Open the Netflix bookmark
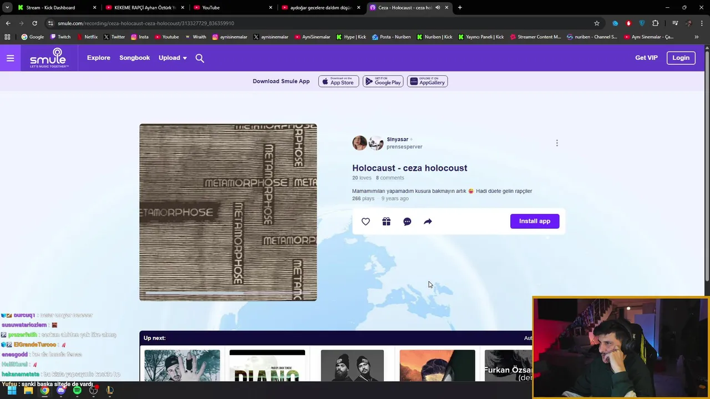Image resolution: width=710 pixels, height=399 pixels. tap(87, 37)
